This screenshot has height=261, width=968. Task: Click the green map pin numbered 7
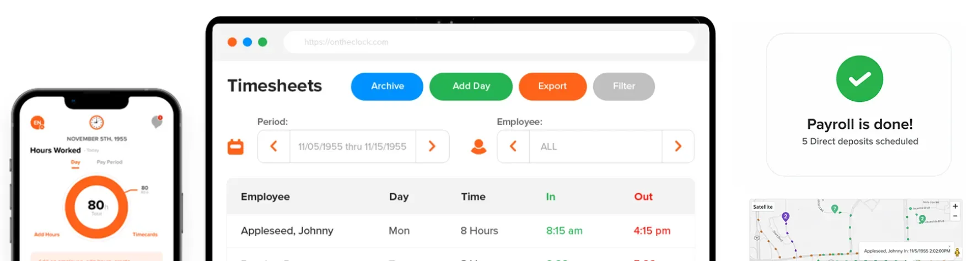point(835,209)
